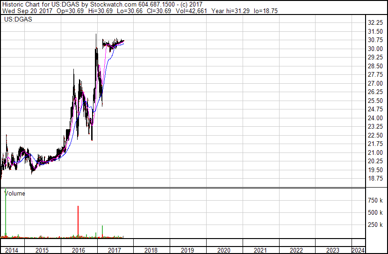
Task: Select the 2019 timeline segment
Action: (187, 250)
